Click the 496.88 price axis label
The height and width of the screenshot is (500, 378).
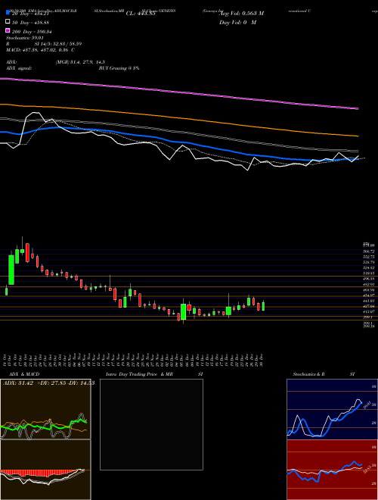(368, 279)
